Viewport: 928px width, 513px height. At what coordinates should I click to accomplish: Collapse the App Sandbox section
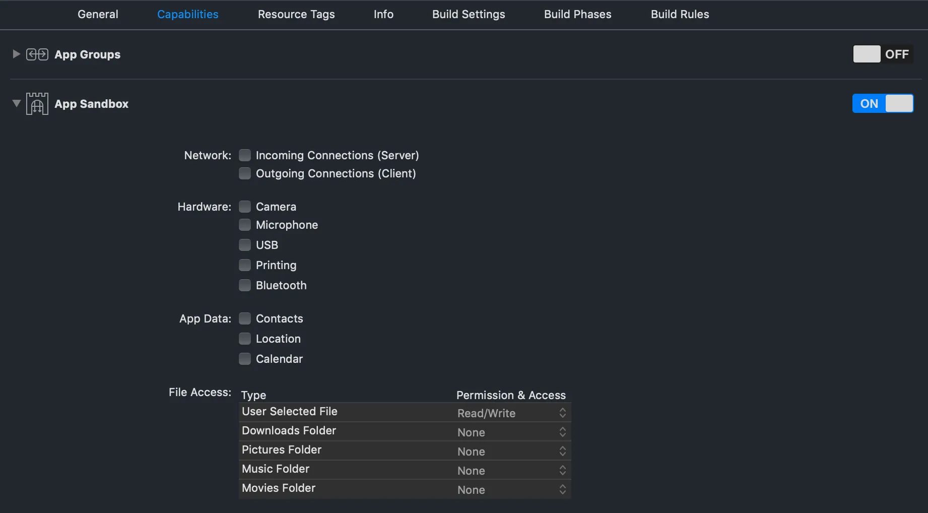tap(16, 103)
